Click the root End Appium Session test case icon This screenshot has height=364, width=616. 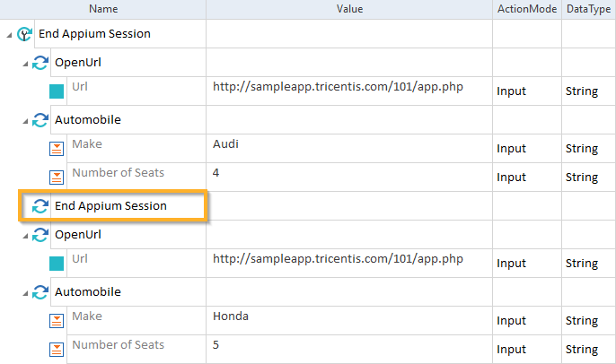[x=25, y=34]
